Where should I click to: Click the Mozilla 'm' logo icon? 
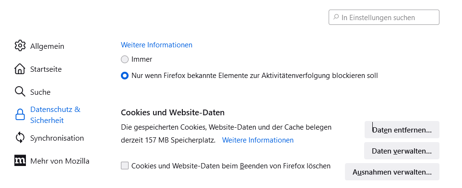click(20, 160)
